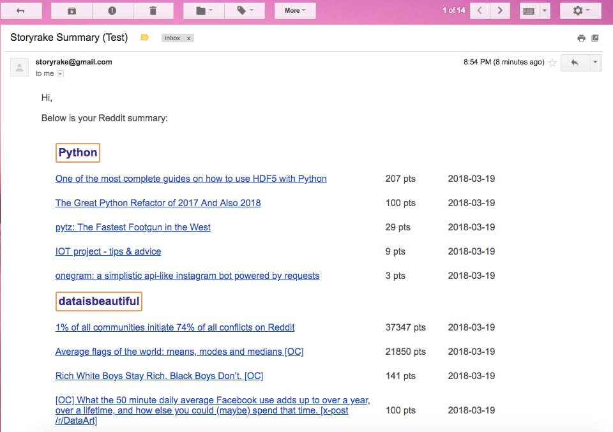
Task: Open email in new window
Action: (595, 38)
